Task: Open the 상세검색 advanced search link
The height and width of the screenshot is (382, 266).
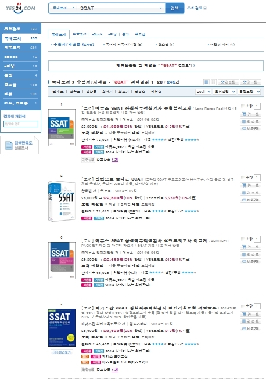Action: (x=197, y=8)
